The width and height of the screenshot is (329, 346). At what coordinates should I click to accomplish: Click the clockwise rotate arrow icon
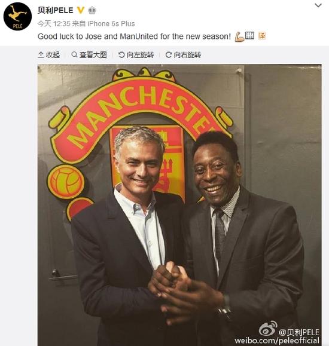pyautogui.click(x=169, y=54)
